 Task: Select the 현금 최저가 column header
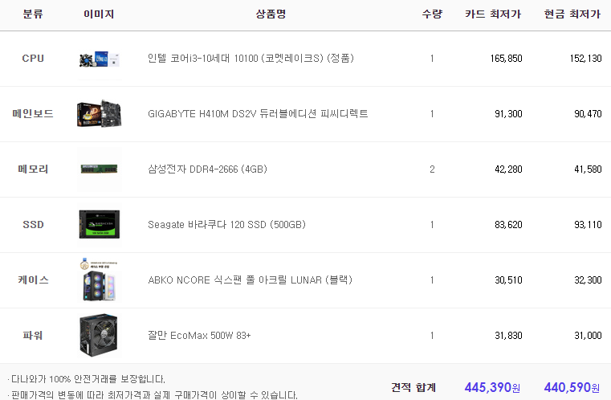[572, 14]
